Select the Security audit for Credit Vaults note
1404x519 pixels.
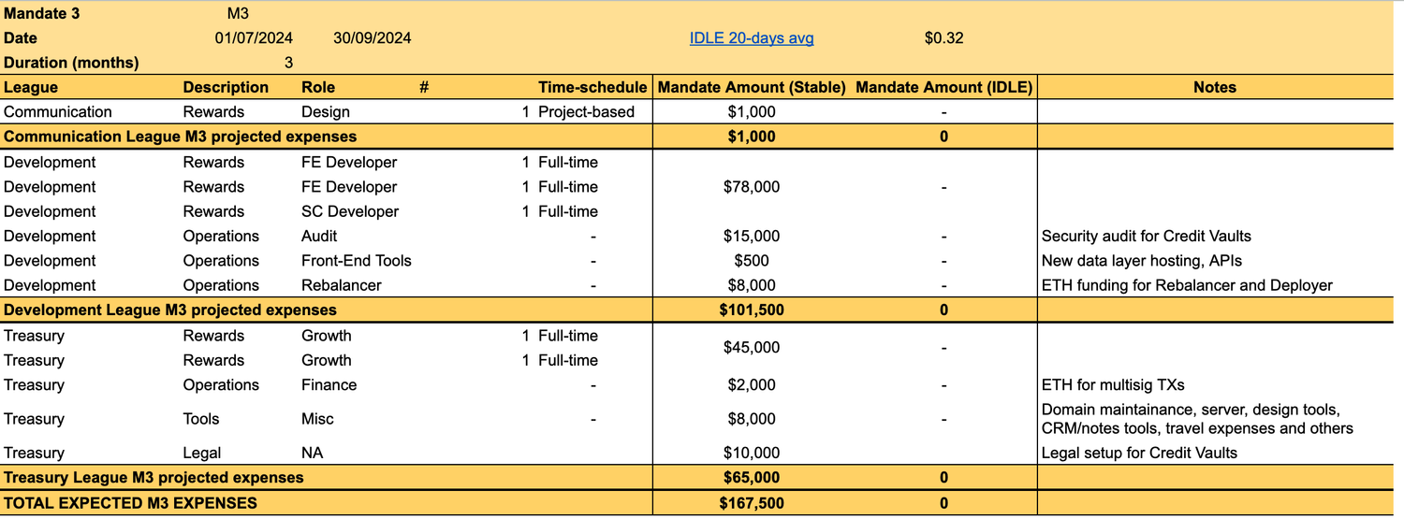click(1146, 237)
